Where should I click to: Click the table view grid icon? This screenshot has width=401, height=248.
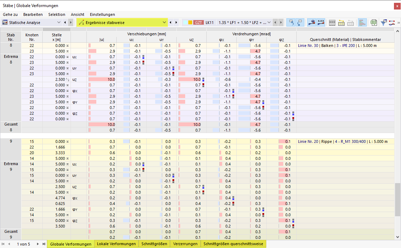[x=332, y=22]
